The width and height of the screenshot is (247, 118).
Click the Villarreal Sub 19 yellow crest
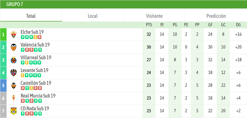tap(14, 60)
